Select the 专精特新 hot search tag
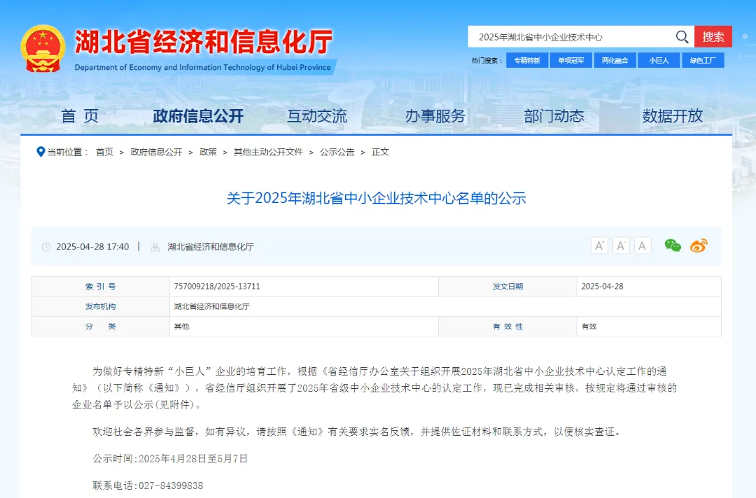This screenshot has width=756, height=498. pos(527,61)
